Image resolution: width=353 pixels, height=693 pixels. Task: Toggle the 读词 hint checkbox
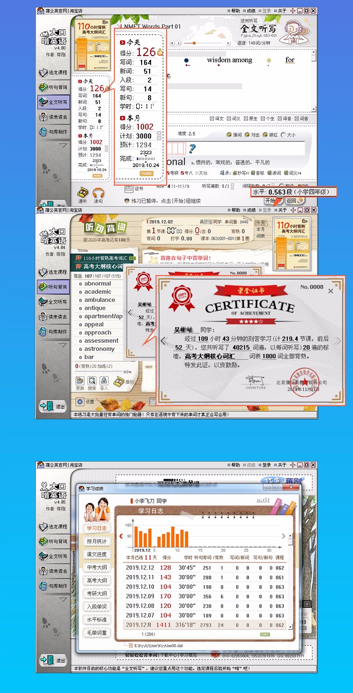274,173
